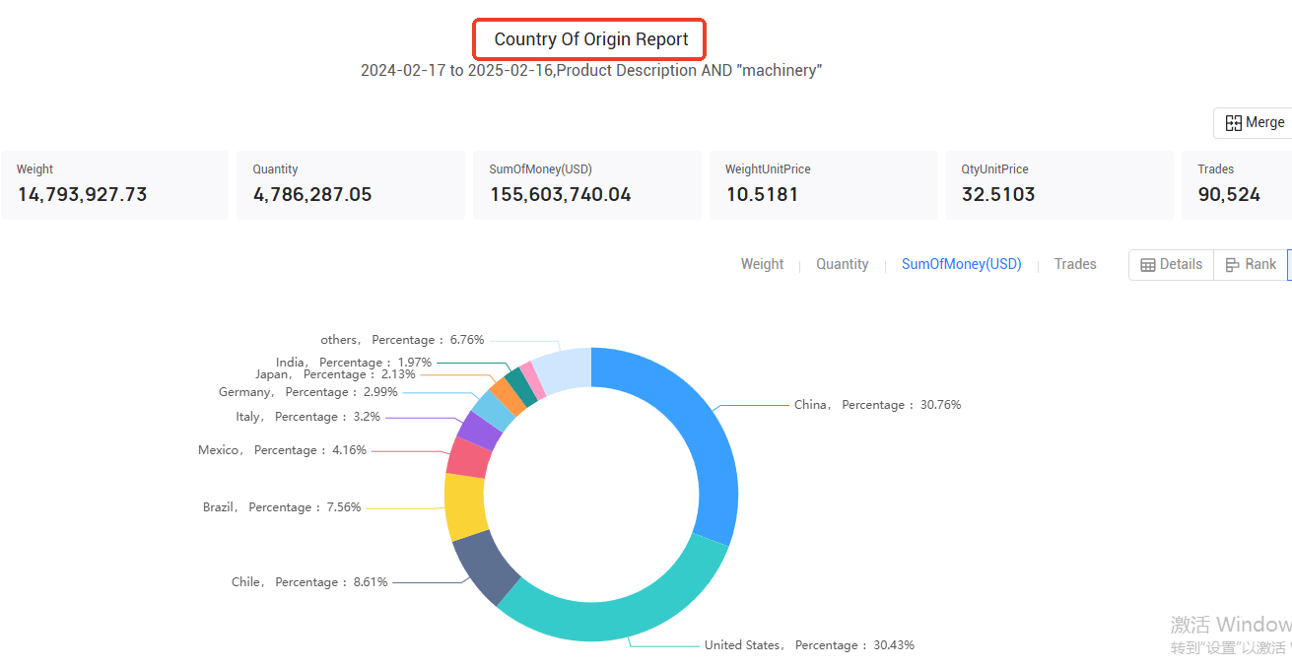The width and height of the screenshot is (1292, 668).
Task: Click the red Mexico donut segment
Action: click(x=469, y=457)
